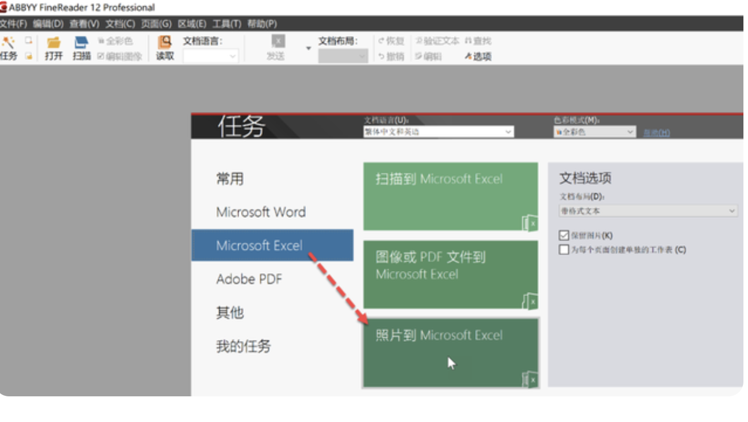Image resolution: width=748 pixels, height=422 pixels.
Task: Open the toolbar 文档布局 dropdown
Action: pyautogui.click(x=343, y=56)
